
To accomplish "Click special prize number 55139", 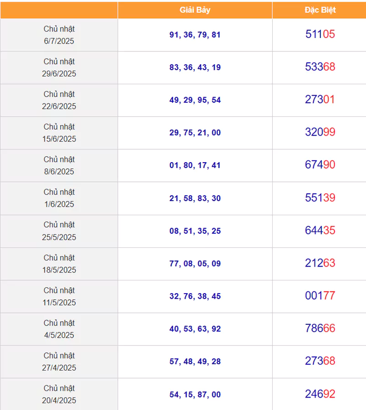I will click(320, 198).
